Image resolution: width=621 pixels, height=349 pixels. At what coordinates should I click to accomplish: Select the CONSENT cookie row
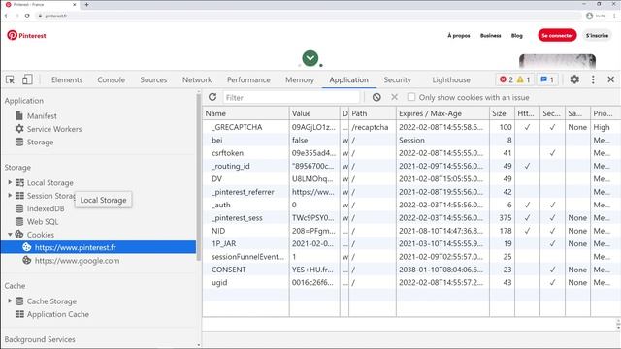click(411, 270)
